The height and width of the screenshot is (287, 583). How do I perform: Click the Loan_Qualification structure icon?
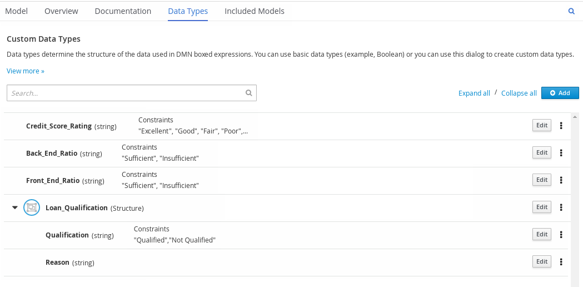point(32,208)
